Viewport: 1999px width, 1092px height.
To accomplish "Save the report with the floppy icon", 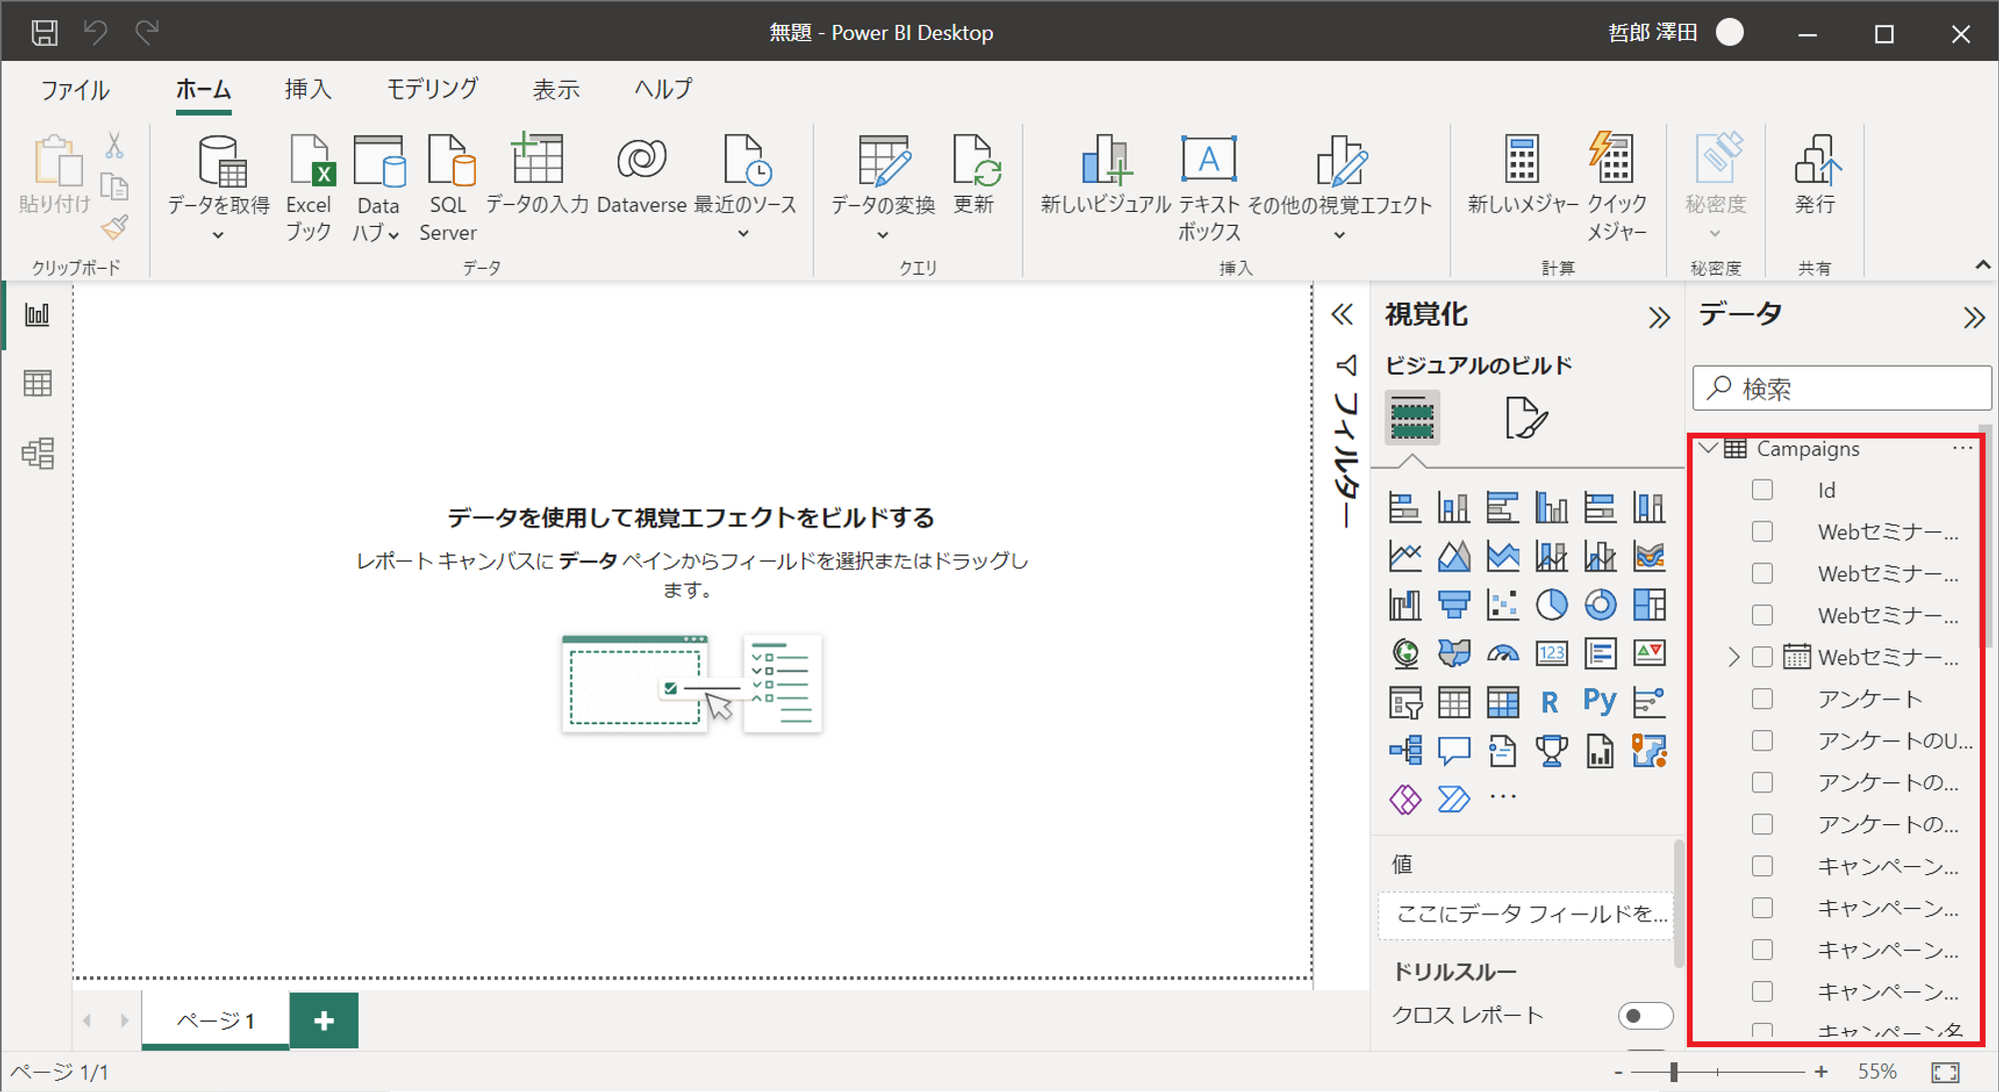I will click(x=44, y=33).
